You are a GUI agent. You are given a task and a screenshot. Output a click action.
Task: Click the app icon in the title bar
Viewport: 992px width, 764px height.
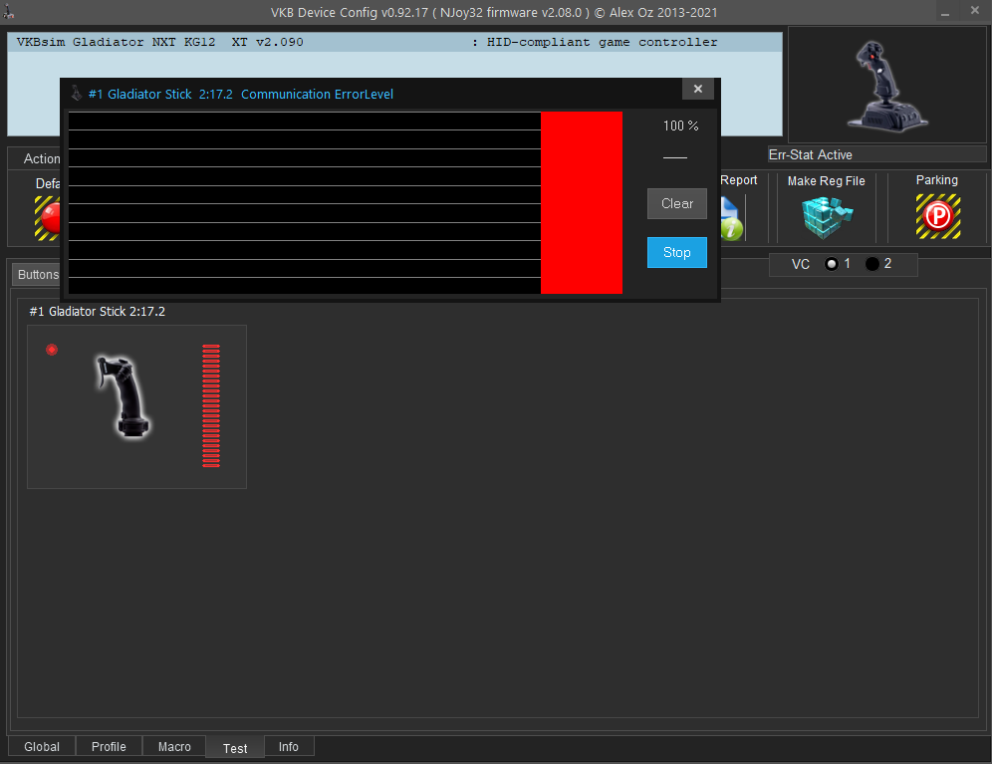point(9,11)
